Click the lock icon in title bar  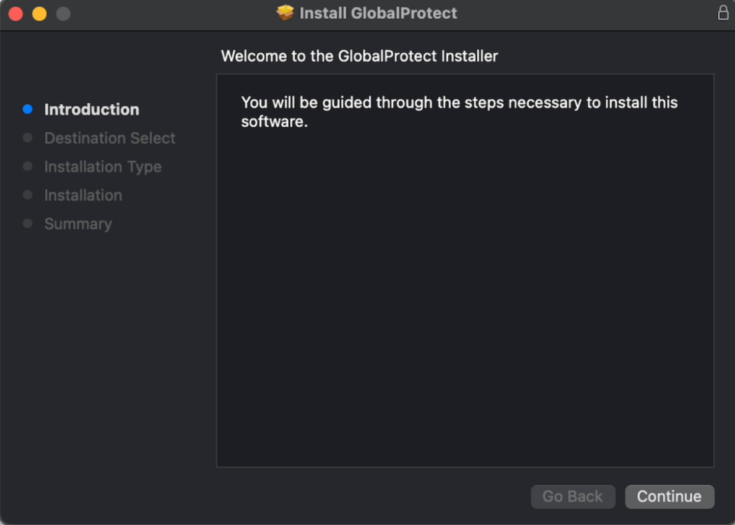point(723,12)
